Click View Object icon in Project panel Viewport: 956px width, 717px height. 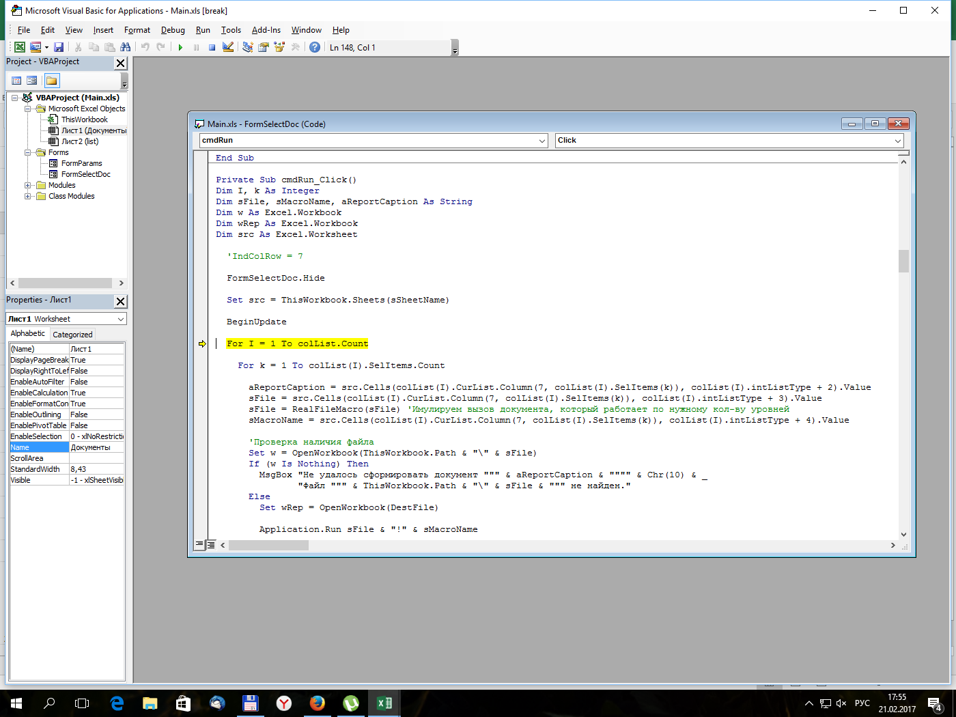(31, 81)
